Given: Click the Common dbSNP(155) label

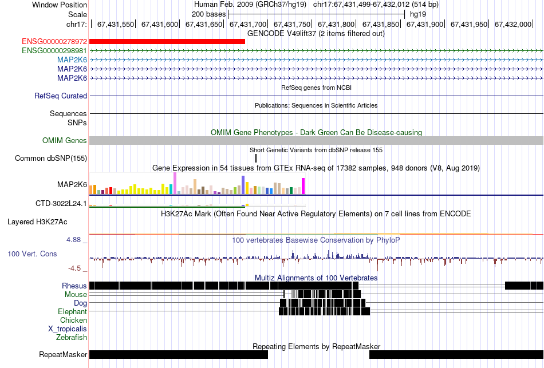Looking at the screenshot, I should point(51,158).
